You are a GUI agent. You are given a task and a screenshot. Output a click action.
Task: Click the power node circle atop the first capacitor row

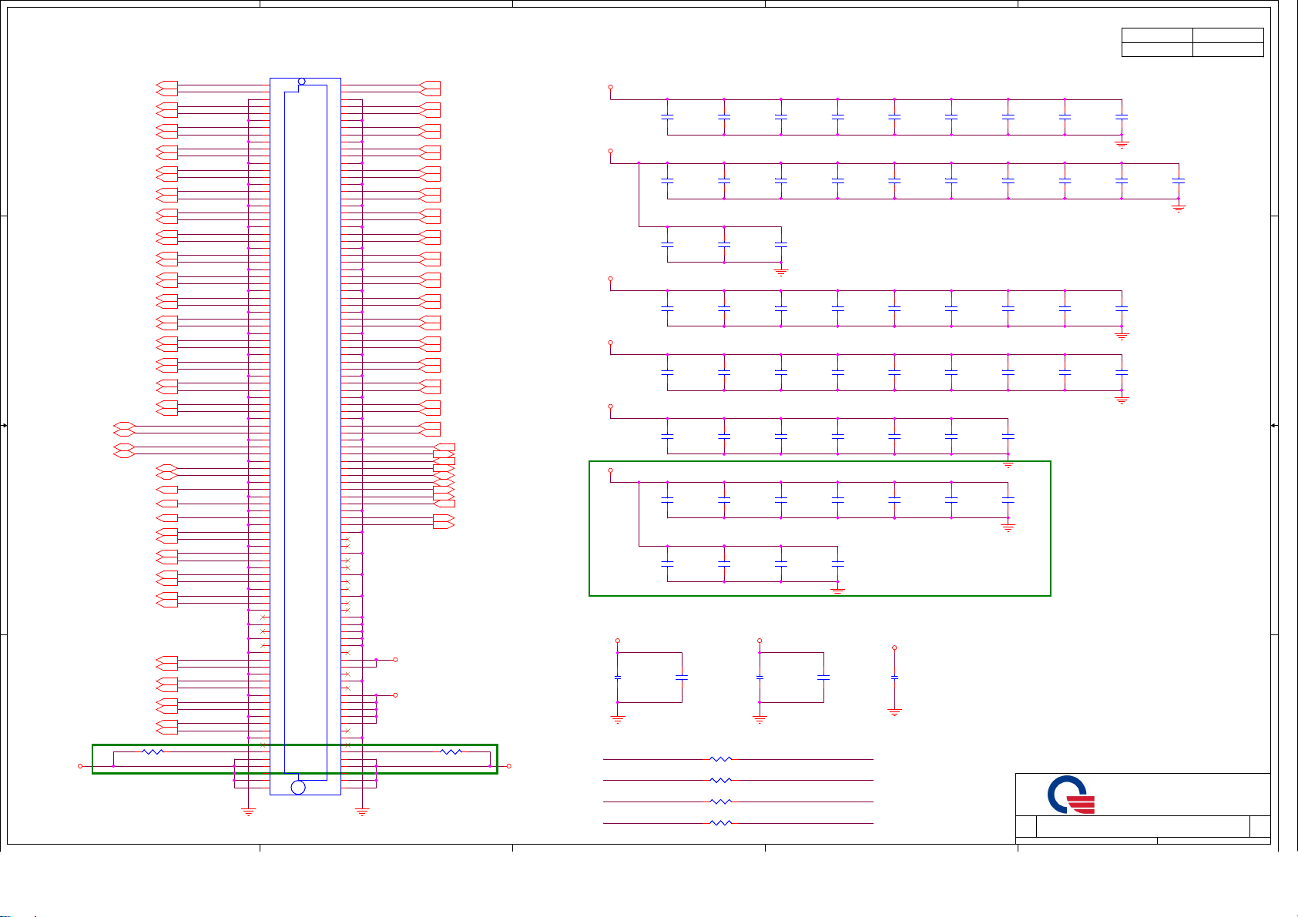[610, 87]
